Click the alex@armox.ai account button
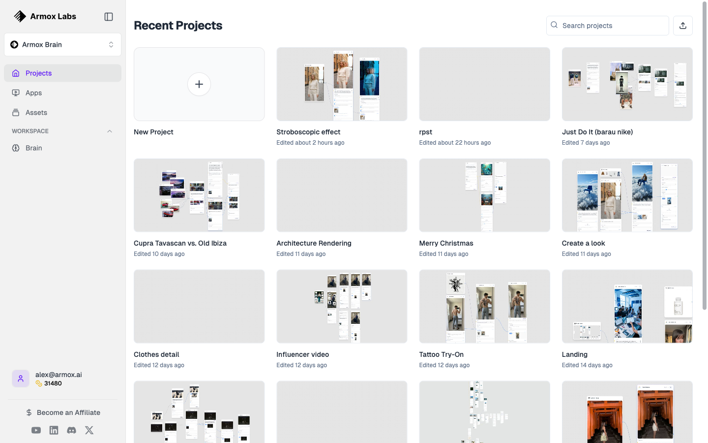Viewport: 708px width, 443px height. [x=62, y=379]
